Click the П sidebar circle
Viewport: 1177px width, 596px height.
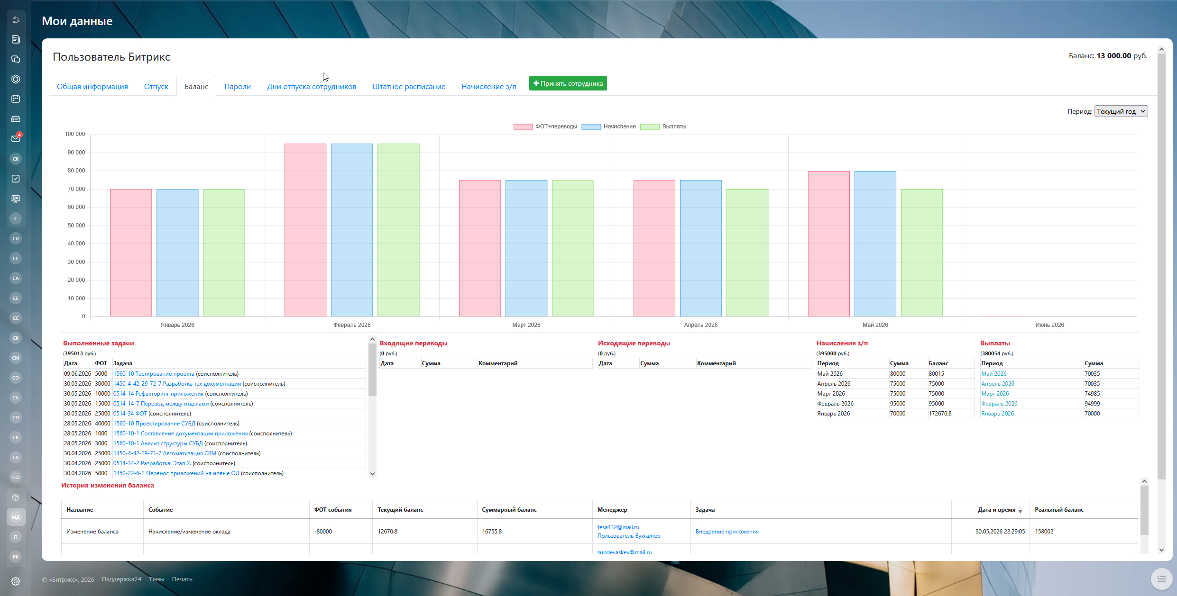(x=16, y=537)
